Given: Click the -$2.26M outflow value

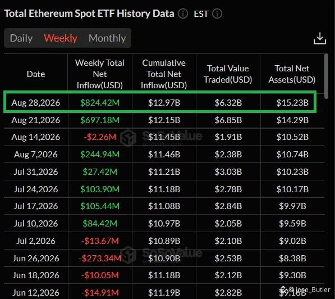Looking at the screenshot, I should click(x=100, y=137).
